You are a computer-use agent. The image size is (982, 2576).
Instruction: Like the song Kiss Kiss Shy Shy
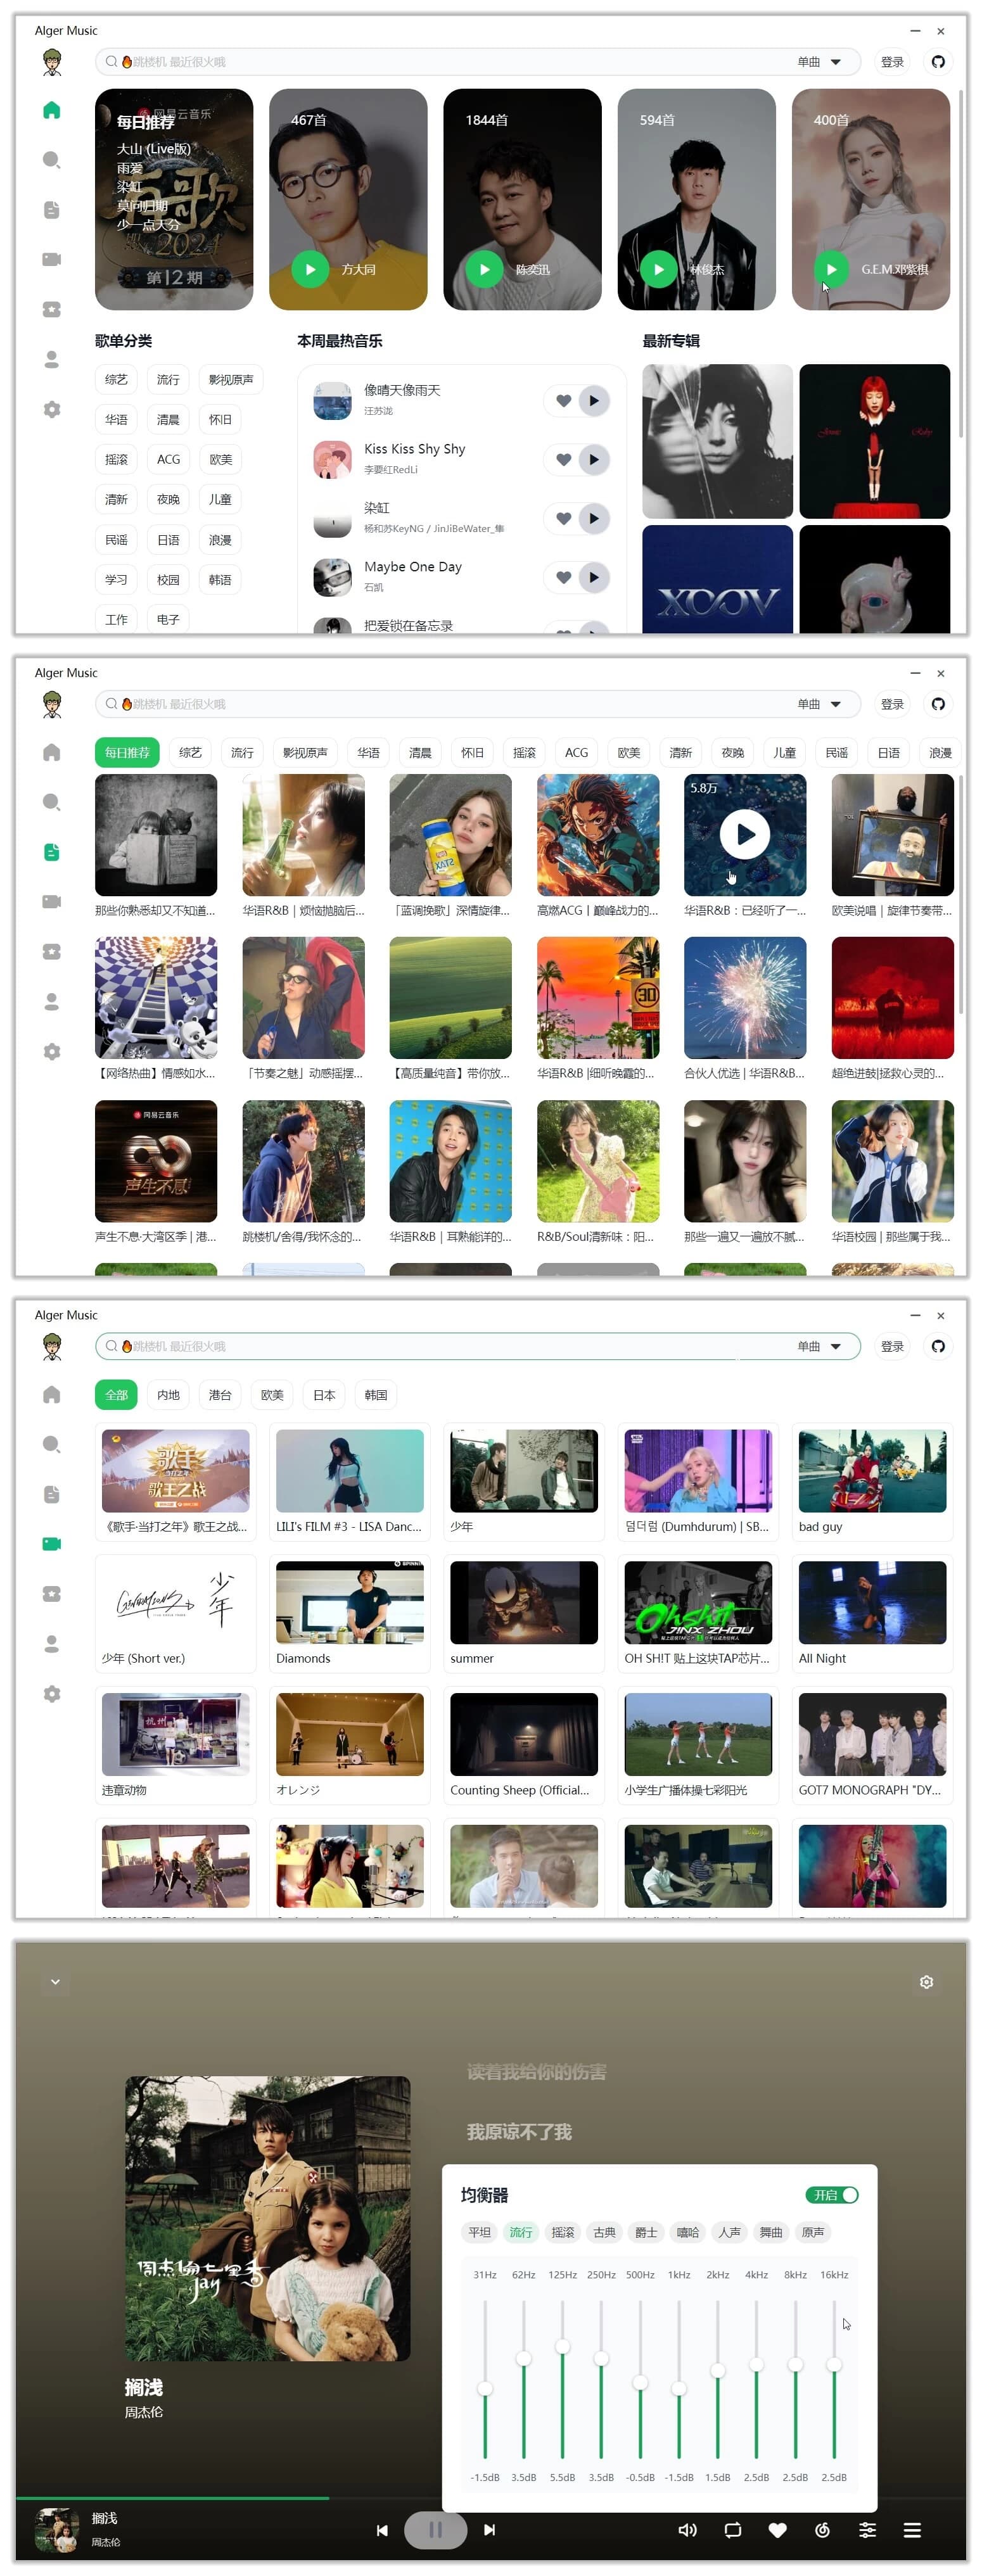pos(564,460)
